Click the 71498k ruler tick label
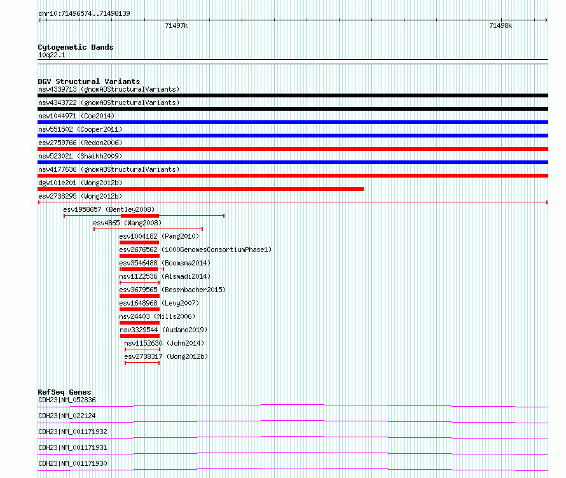The image size is (566, 478). 500,25
